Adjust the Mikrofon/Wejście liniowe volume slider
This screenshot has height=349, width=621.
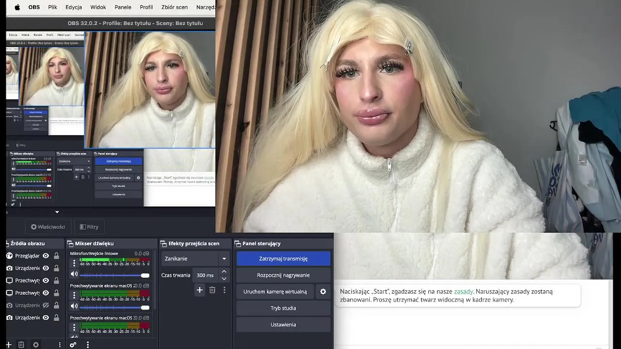click(114, 275)
